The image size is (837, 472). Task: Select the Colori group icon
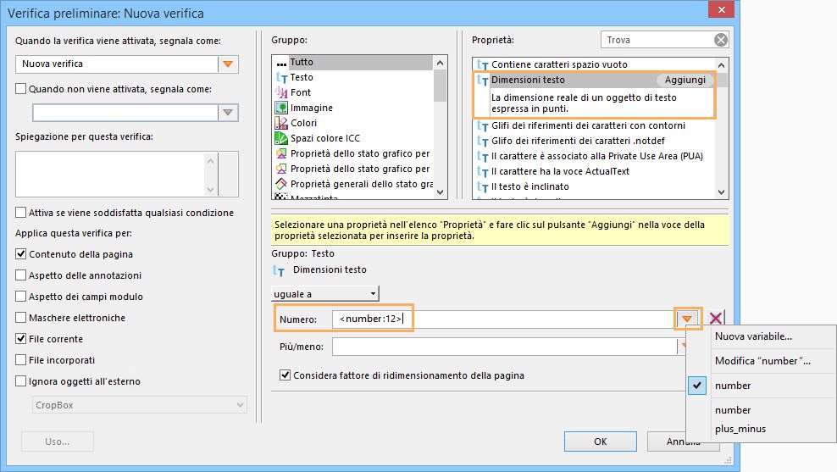click(281, 123)
